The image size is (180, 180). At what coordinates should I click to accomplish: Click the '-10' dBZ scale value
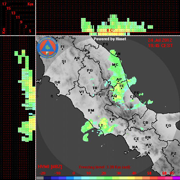[57, 173]
